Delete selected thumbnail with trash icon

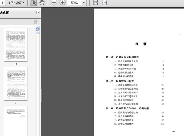coord(36,22)
